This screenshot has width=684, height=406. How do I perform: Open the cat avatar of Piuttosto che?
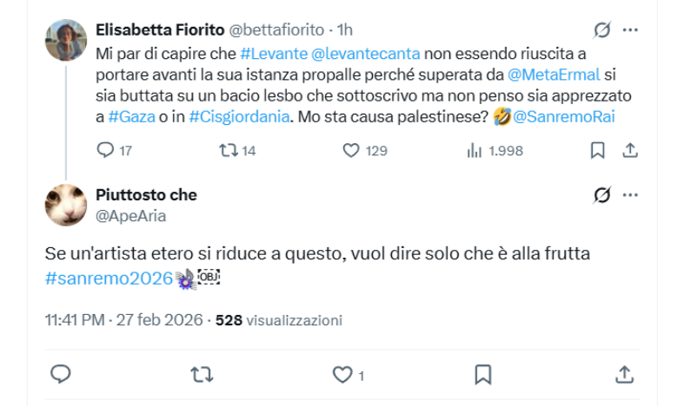point(66,205)
